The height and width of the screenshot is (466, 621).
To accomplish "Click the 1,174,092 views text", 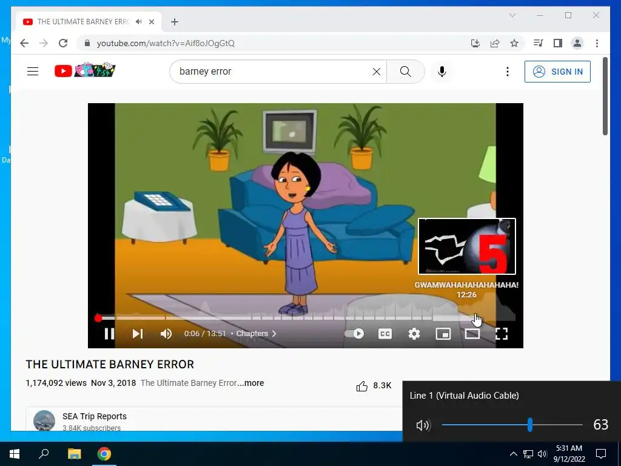I will click(56, 383).
